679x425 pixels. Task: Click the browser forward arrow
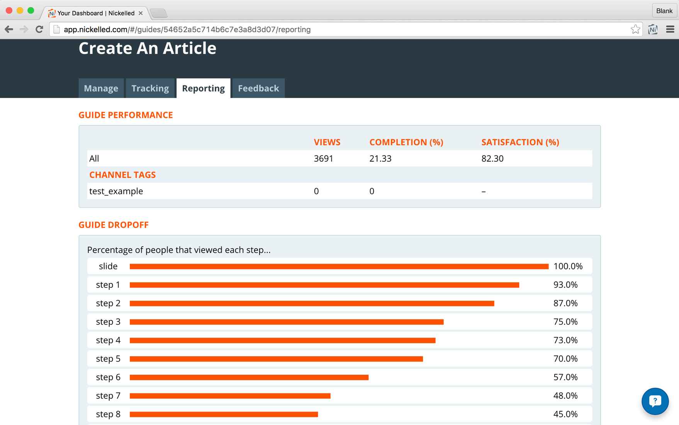tap(24, 29)
